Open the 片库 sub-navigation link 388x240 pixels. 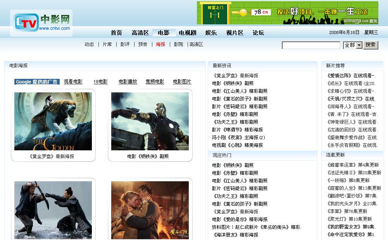107,44
